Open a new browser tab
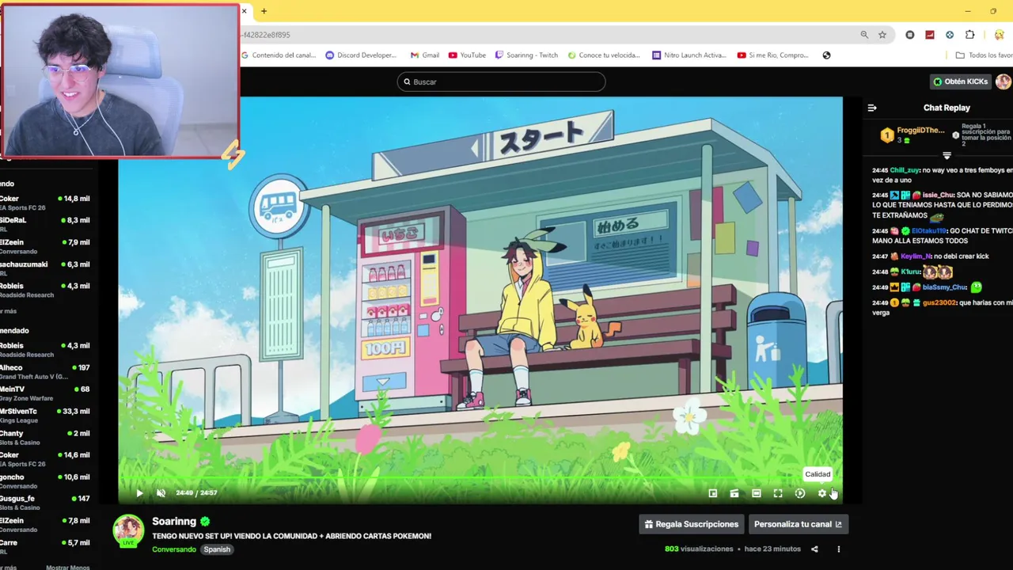Image resolution: width=1013 pixels, height=570 pixels. pyautogui.click(x=264, y=11)
